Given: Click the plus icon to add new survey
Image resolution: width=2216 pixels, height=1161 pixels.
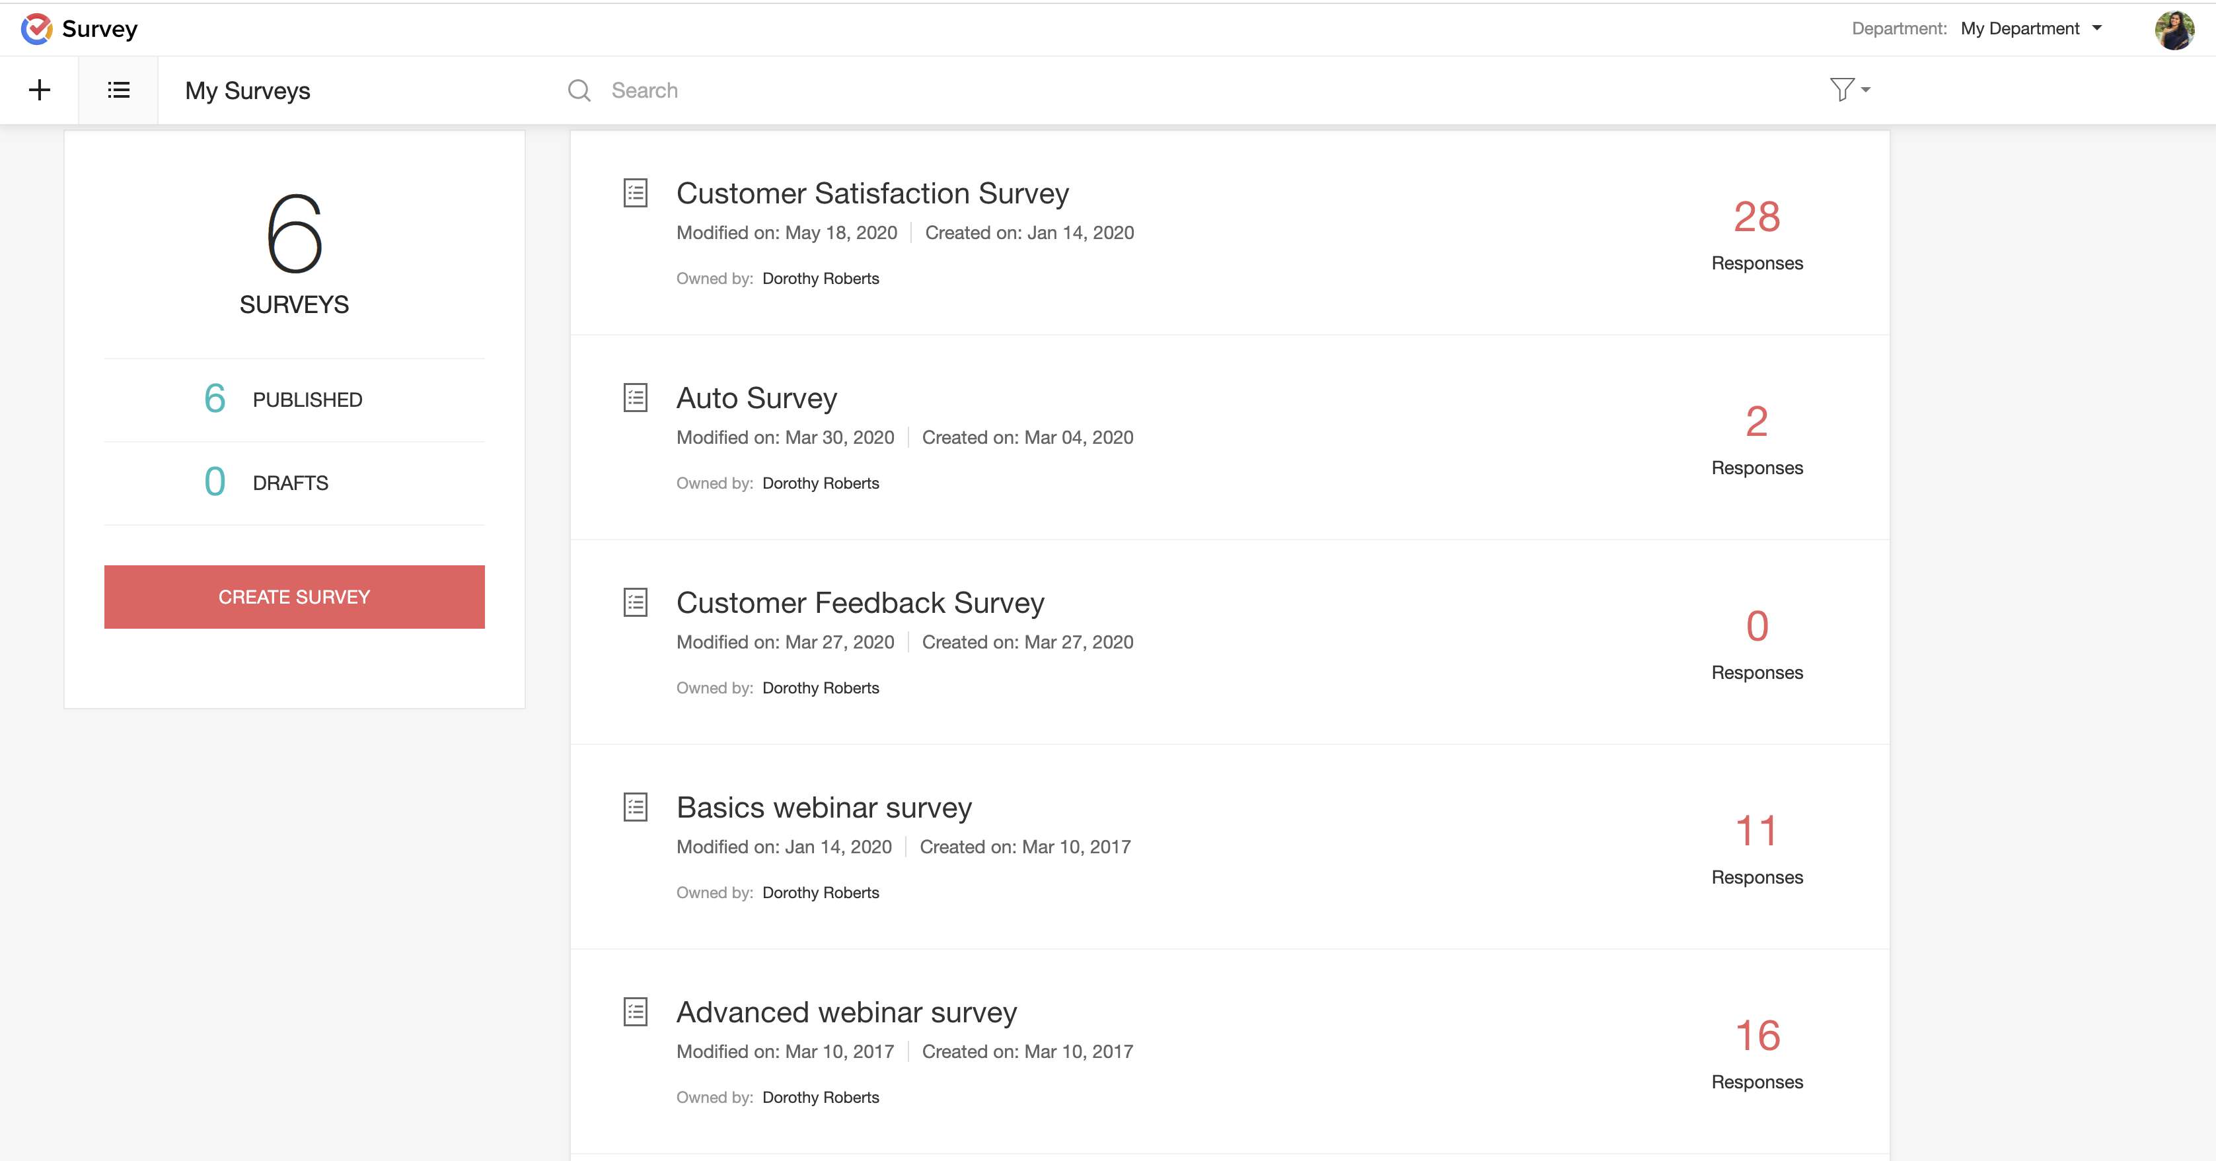Looking at the screenshot, I should [40, 90].
